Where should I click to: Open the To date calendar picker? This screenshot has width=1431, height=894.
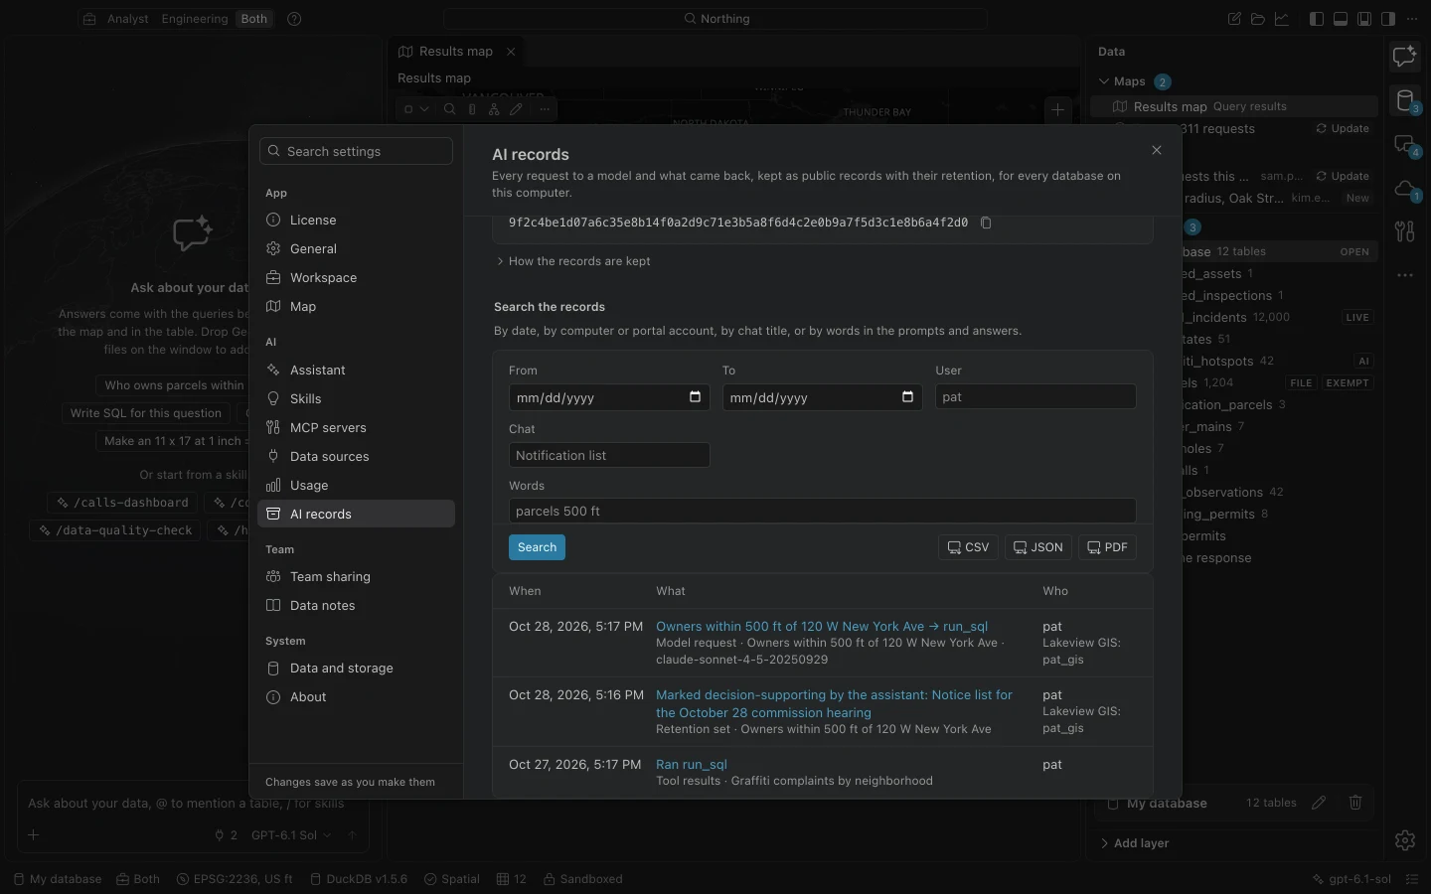(907, 397)
